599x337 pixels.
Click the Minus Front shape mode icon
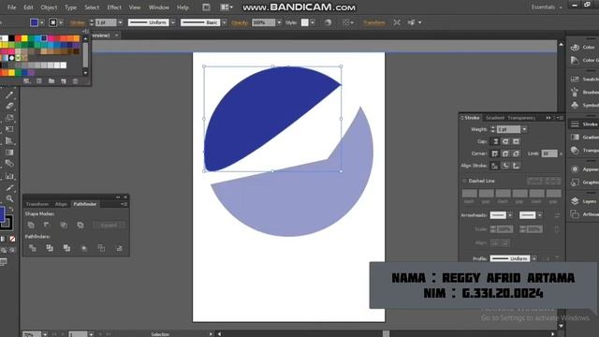point(47,225)
